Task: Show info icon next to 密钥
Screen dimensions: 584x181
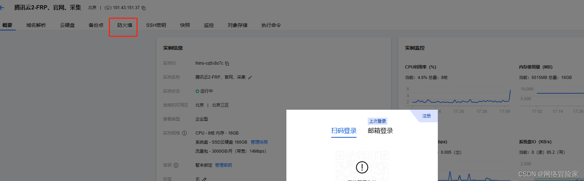Action: (x=176, y=165)
